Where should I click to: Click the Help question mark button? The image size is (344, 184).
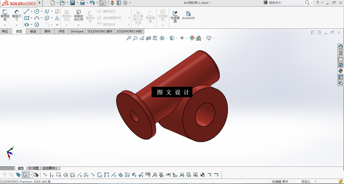pos(318,3)
